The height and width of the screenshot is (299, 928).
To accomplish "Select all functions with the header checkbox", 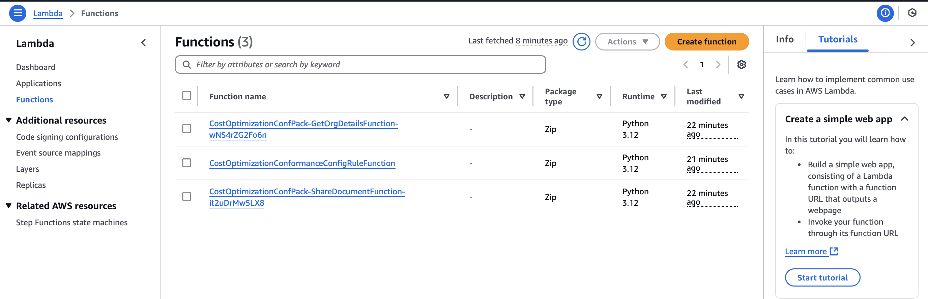I will 186,96.
